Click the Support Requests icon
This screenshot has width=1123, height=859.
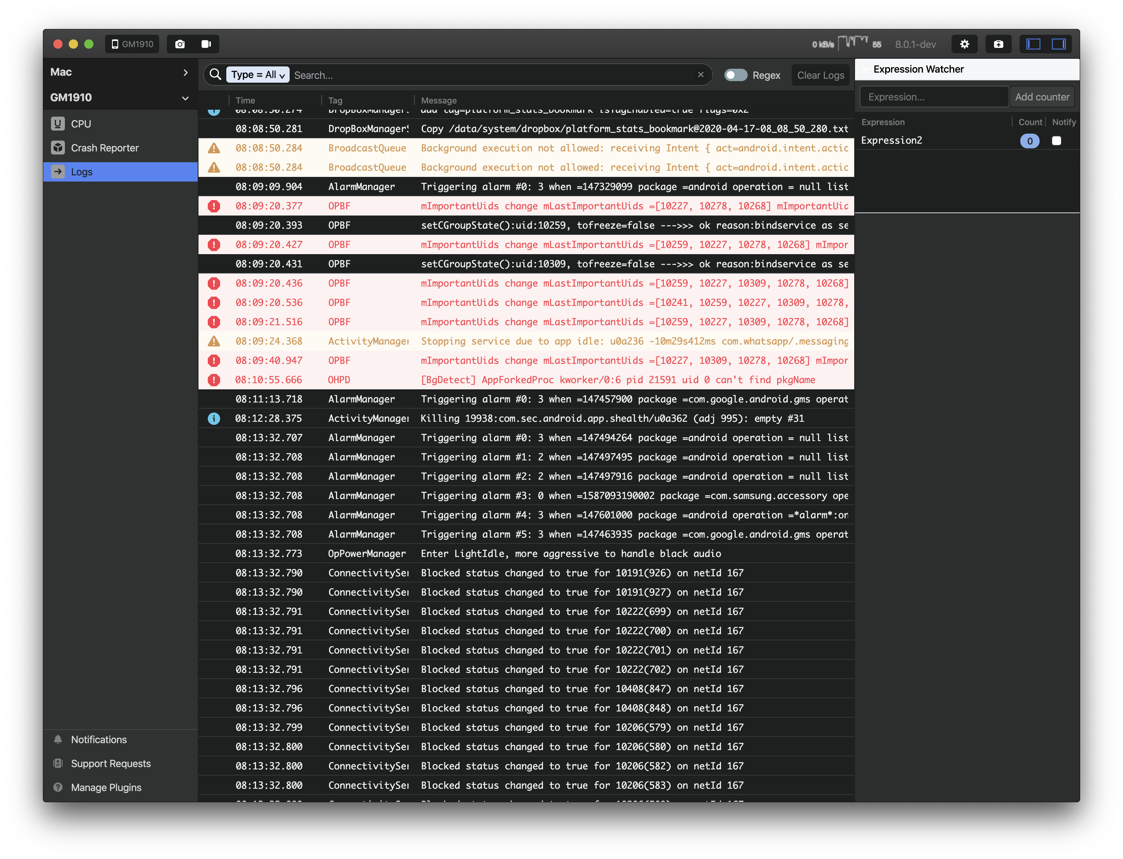(58, 763)
